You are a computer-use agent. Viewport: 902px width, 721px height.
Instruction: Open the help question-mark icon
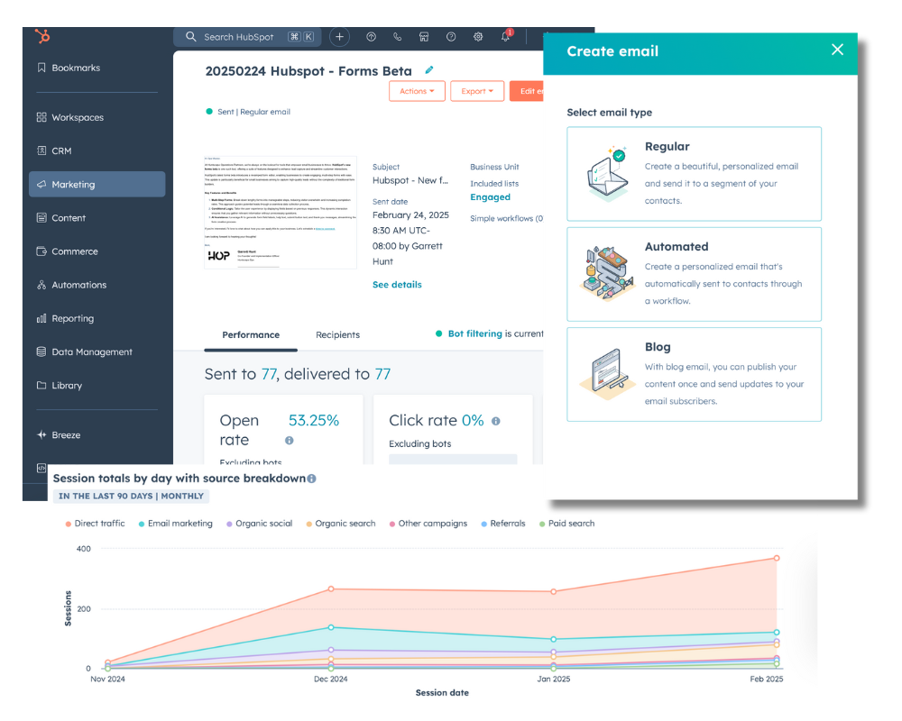[x=451, y=37]
